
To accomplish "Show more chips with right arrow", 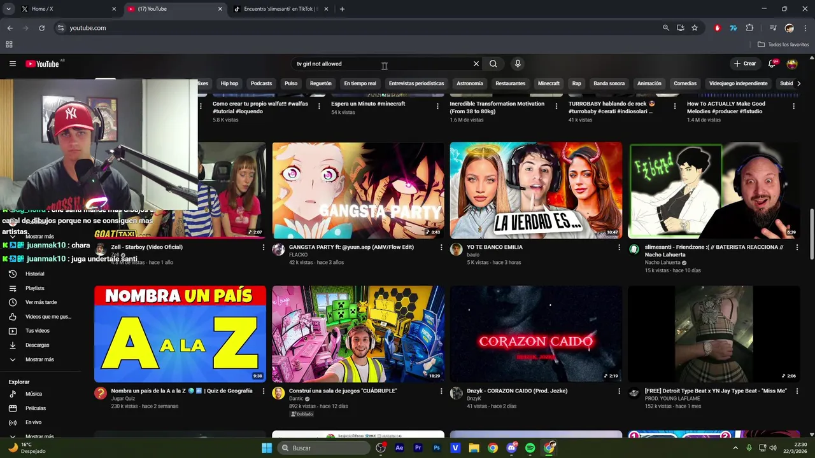I will point(798,83).
